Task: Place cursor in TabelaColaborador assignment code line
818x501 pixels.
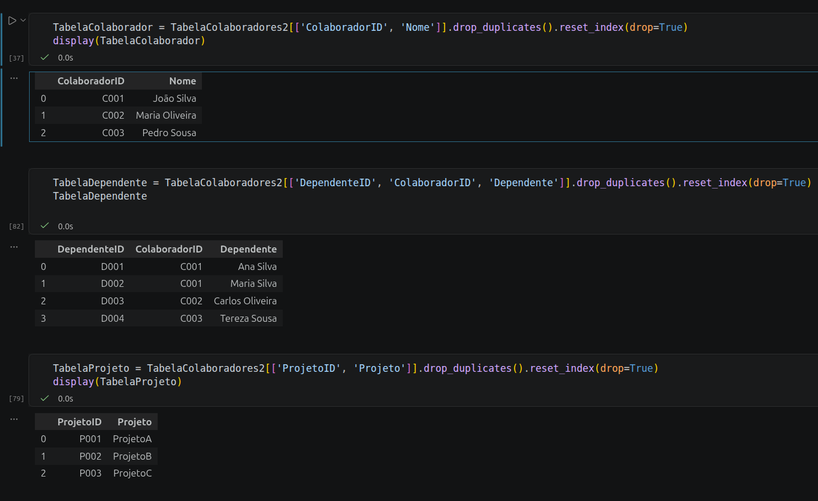Action: click(370, 27)
